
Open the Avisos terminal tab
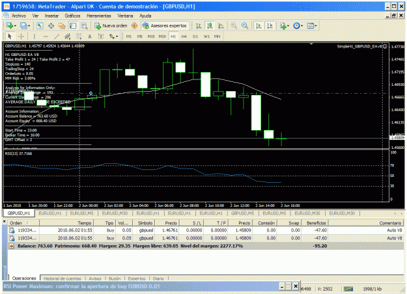click(95, 278)
